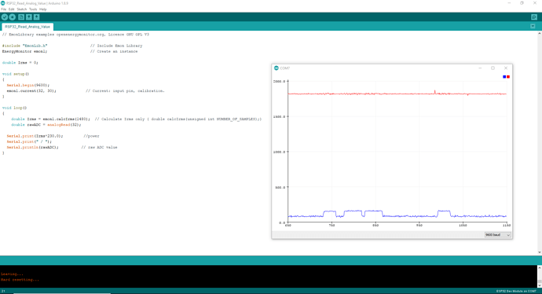This screenshot has width=542, height=294.
Task: Click the Serial.begin(9600) line
Action: coord(28,85)
